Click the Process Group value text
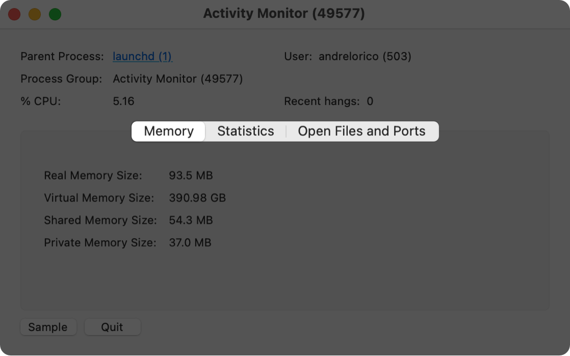The image size is (570, 356). click(178, 79)
